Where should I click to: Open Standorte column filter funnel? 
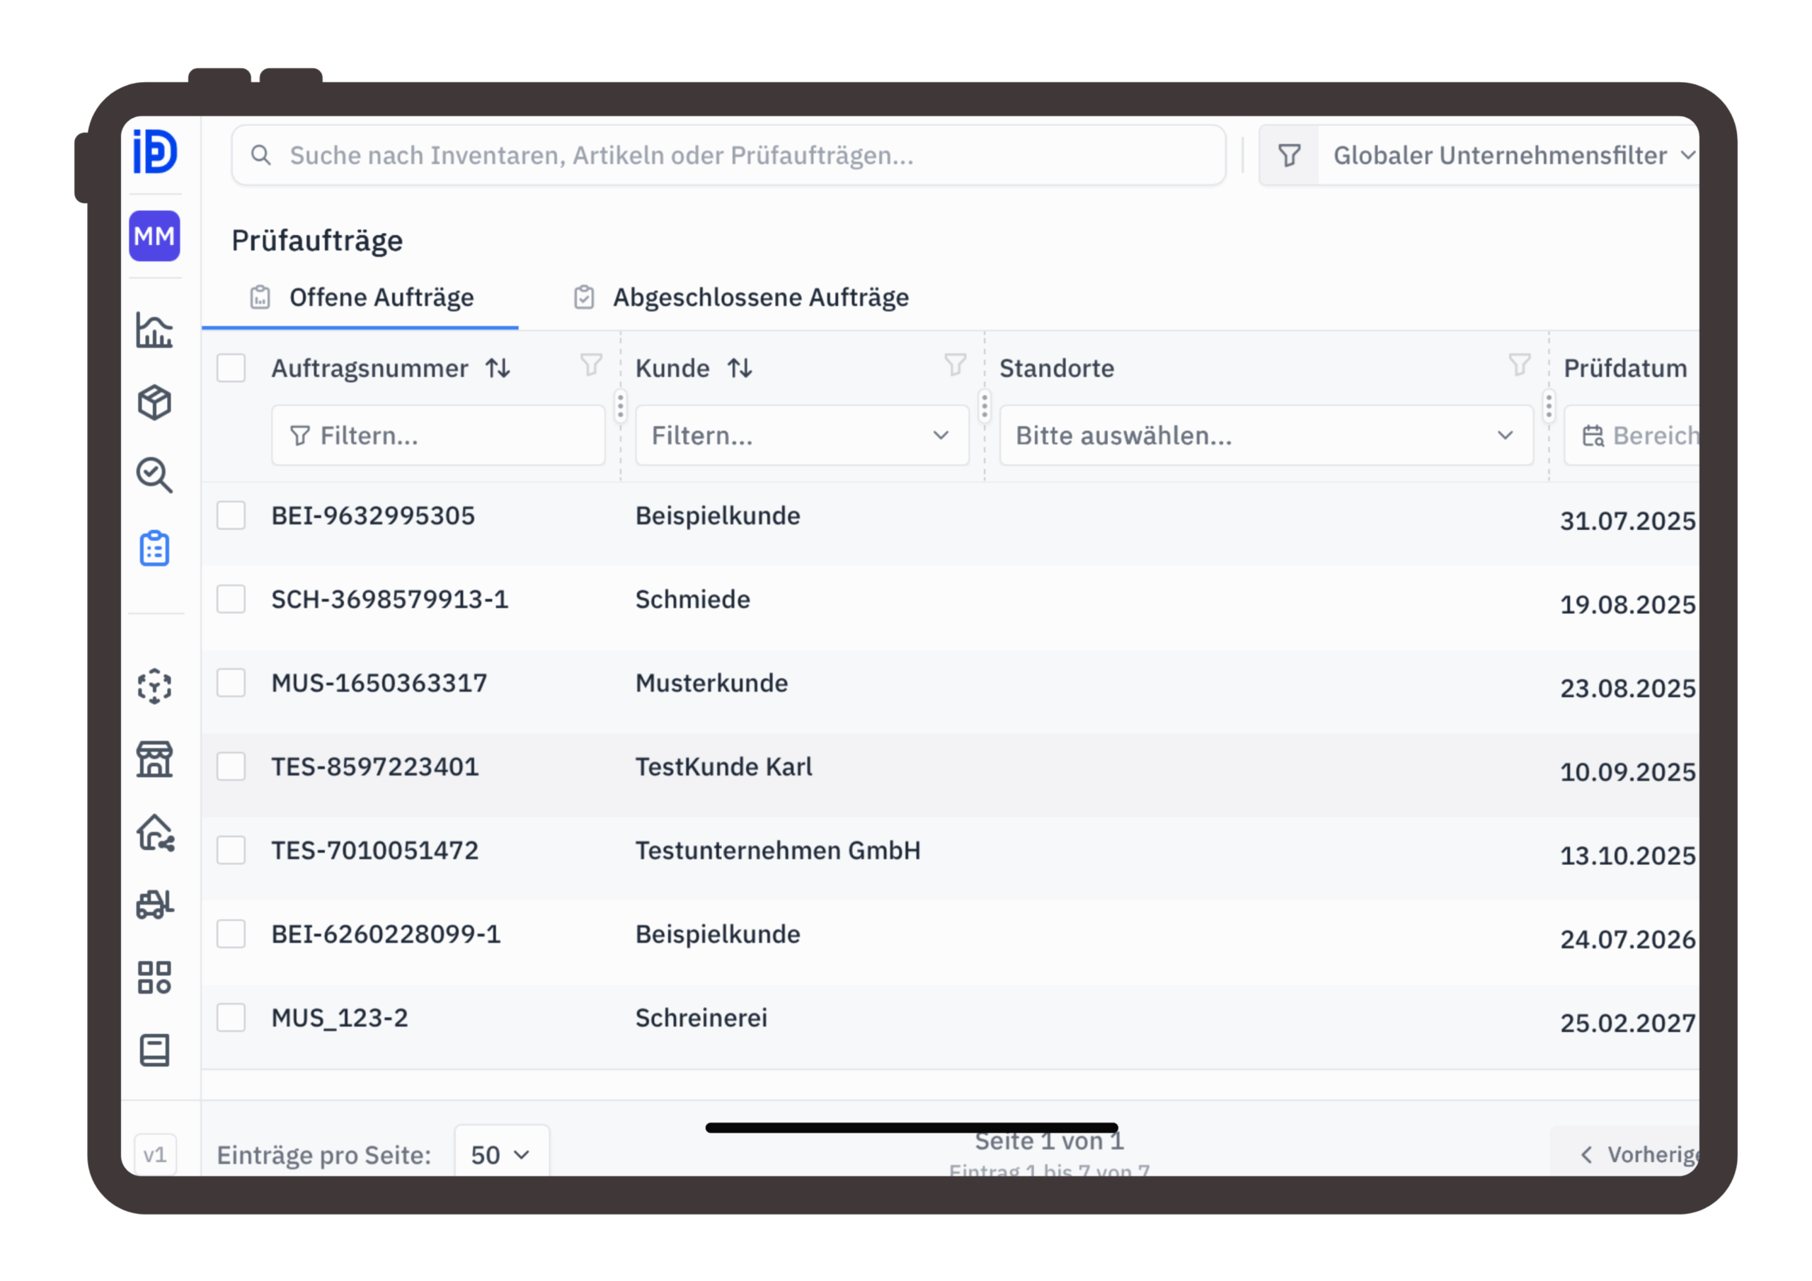tap(1519, 364)
